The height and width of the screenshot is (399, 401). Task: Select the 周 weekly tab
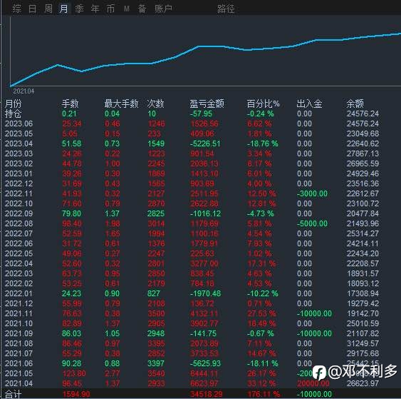[x=48, y=9]
